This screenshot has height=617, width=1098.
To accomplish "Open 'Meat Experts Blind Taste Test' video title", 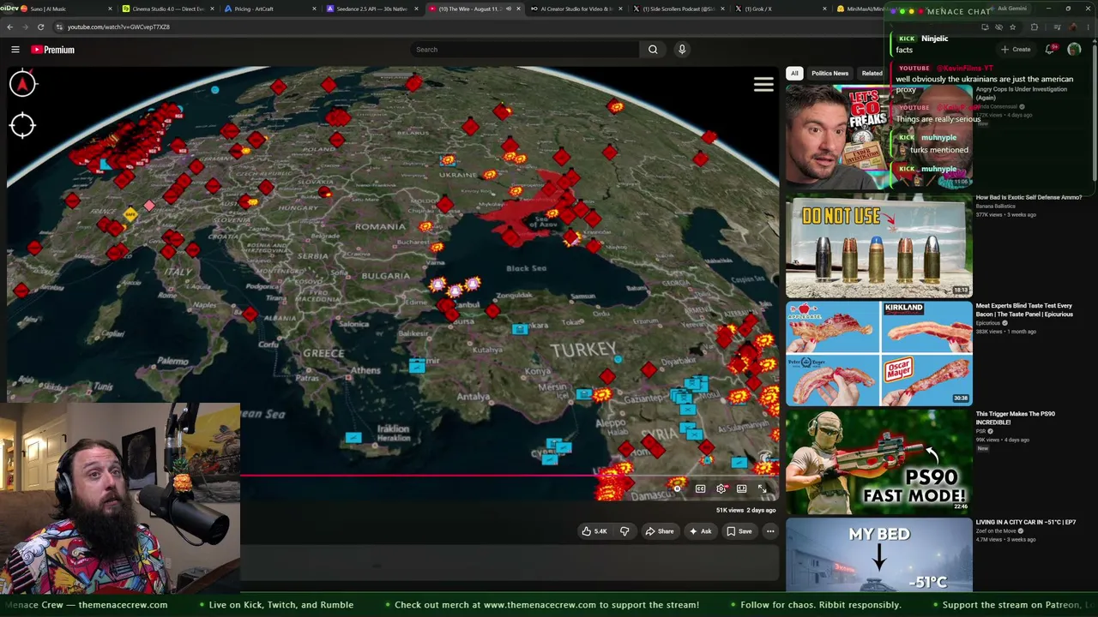I will (x=1024, y=309).
